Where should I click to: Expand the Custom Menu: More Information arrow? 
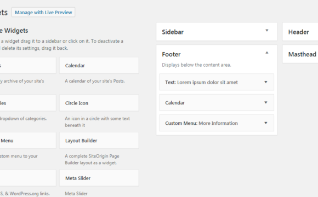pos(266,123)
